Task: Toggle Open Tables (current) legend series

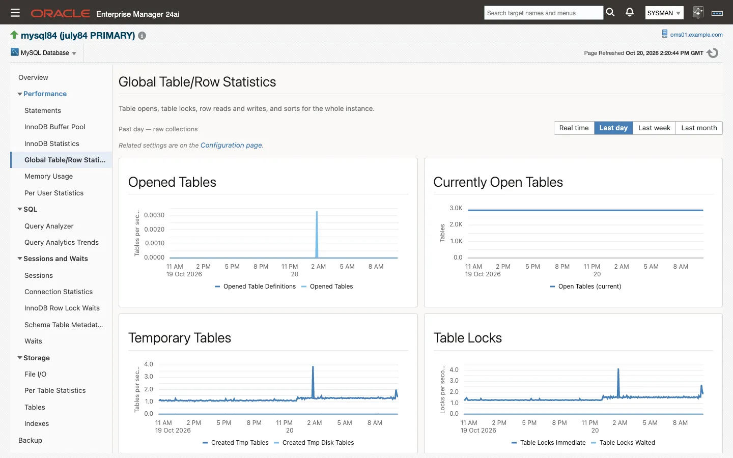Action: (x=585, y=287)
